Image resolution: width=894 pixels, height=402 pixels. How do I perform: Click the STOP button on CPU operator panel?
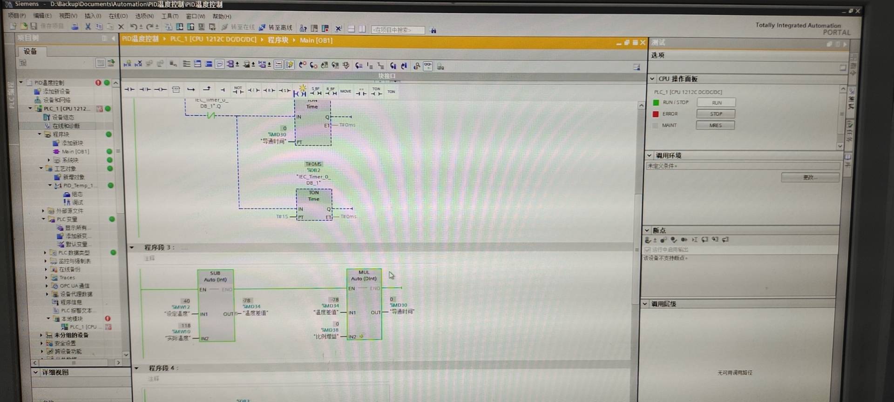click(716, 114)
